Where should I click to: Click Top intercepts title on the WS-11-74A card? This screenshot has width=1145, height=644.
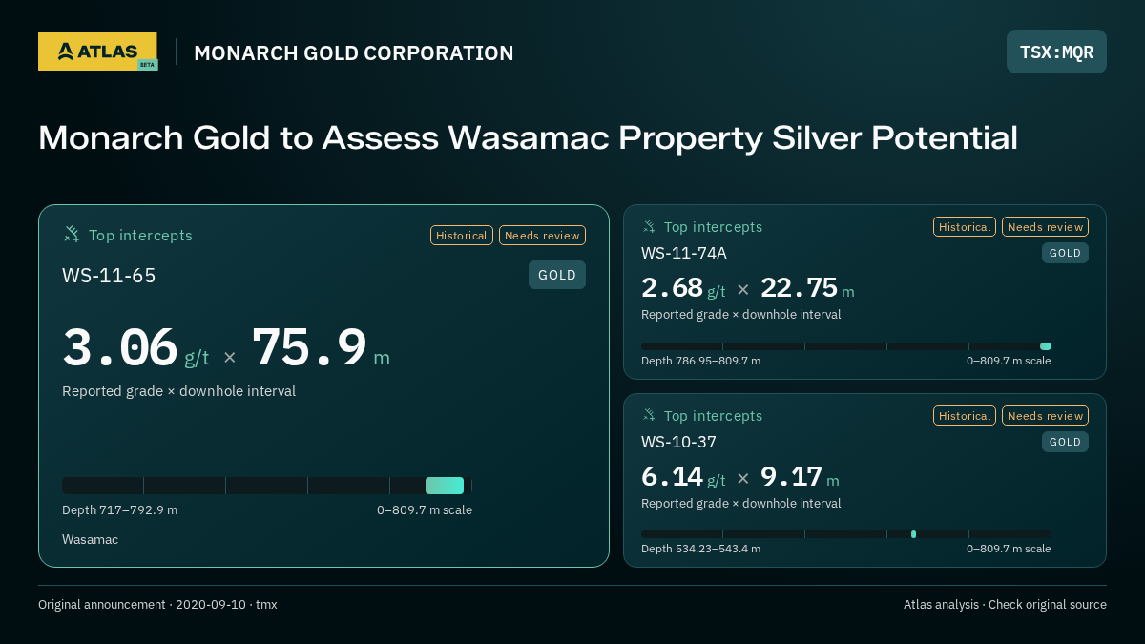pyautogui.click(x=713, y=227)
